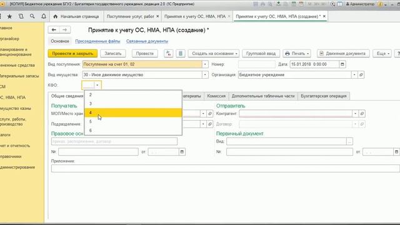Screen dimensions: 400x225
Task: Open the History icon in the top panel
Action: [21, 16]
